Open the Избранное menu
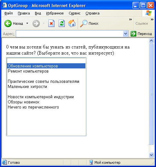 tap(55, 13)
